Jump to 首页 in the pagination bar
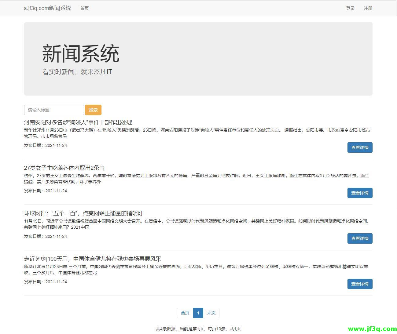Viewport: 397px width, 334px height. click(185, 313)
